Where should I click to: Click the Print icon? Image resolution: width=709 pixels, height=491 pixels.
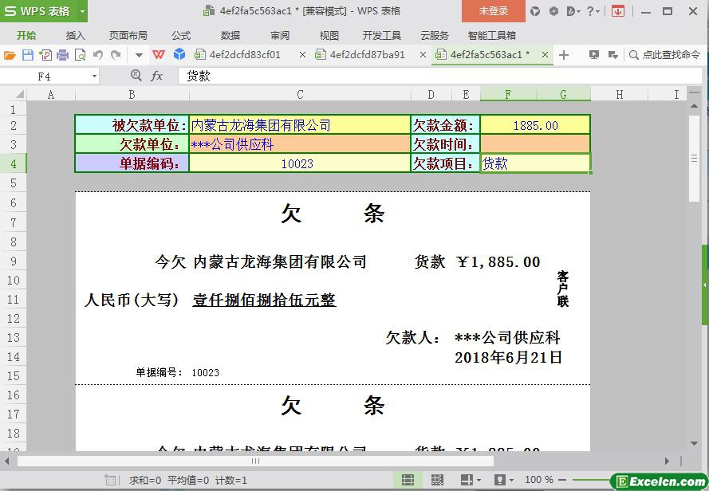[x=62, y=55]
